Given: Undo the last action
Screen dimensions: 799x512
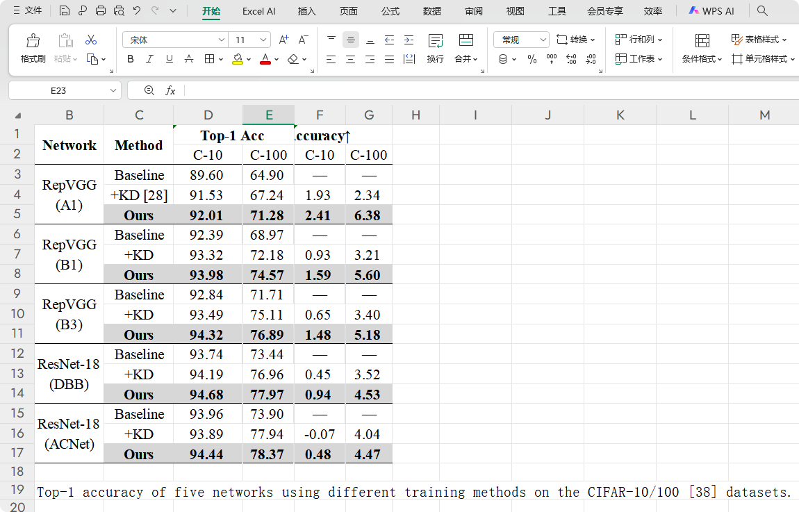Looking at the screenshot, I should click(137, 10).
